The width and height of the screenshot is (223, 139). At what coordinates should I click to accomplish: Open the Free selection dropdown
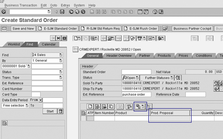(27, 106)
